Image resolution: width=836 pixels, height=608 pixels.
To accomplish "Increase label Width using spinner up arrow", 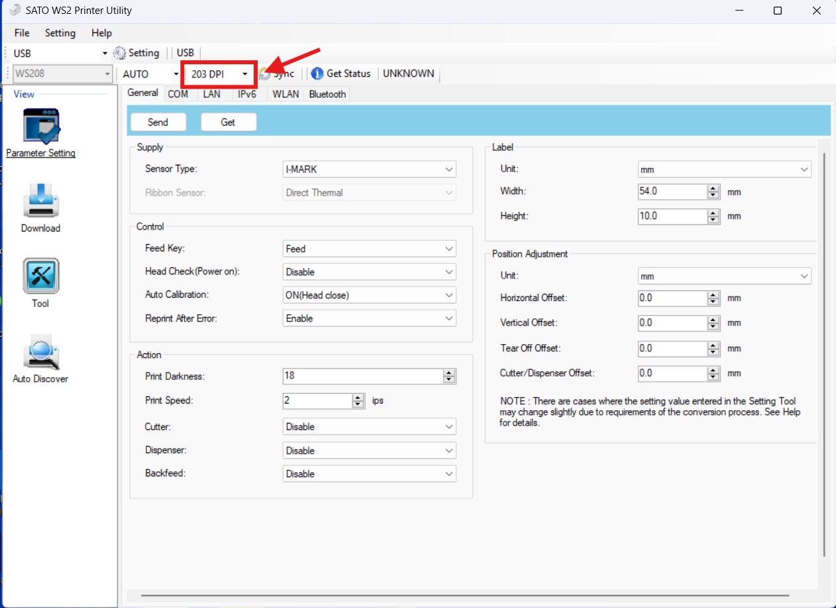I will (713, 189).
